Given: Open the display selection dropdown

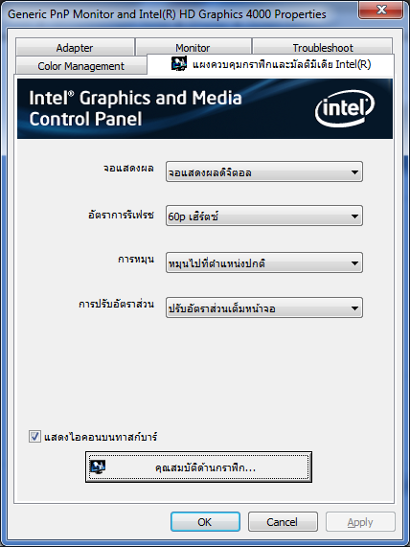Looking at the screenshot, I should [x=264, y=171].
